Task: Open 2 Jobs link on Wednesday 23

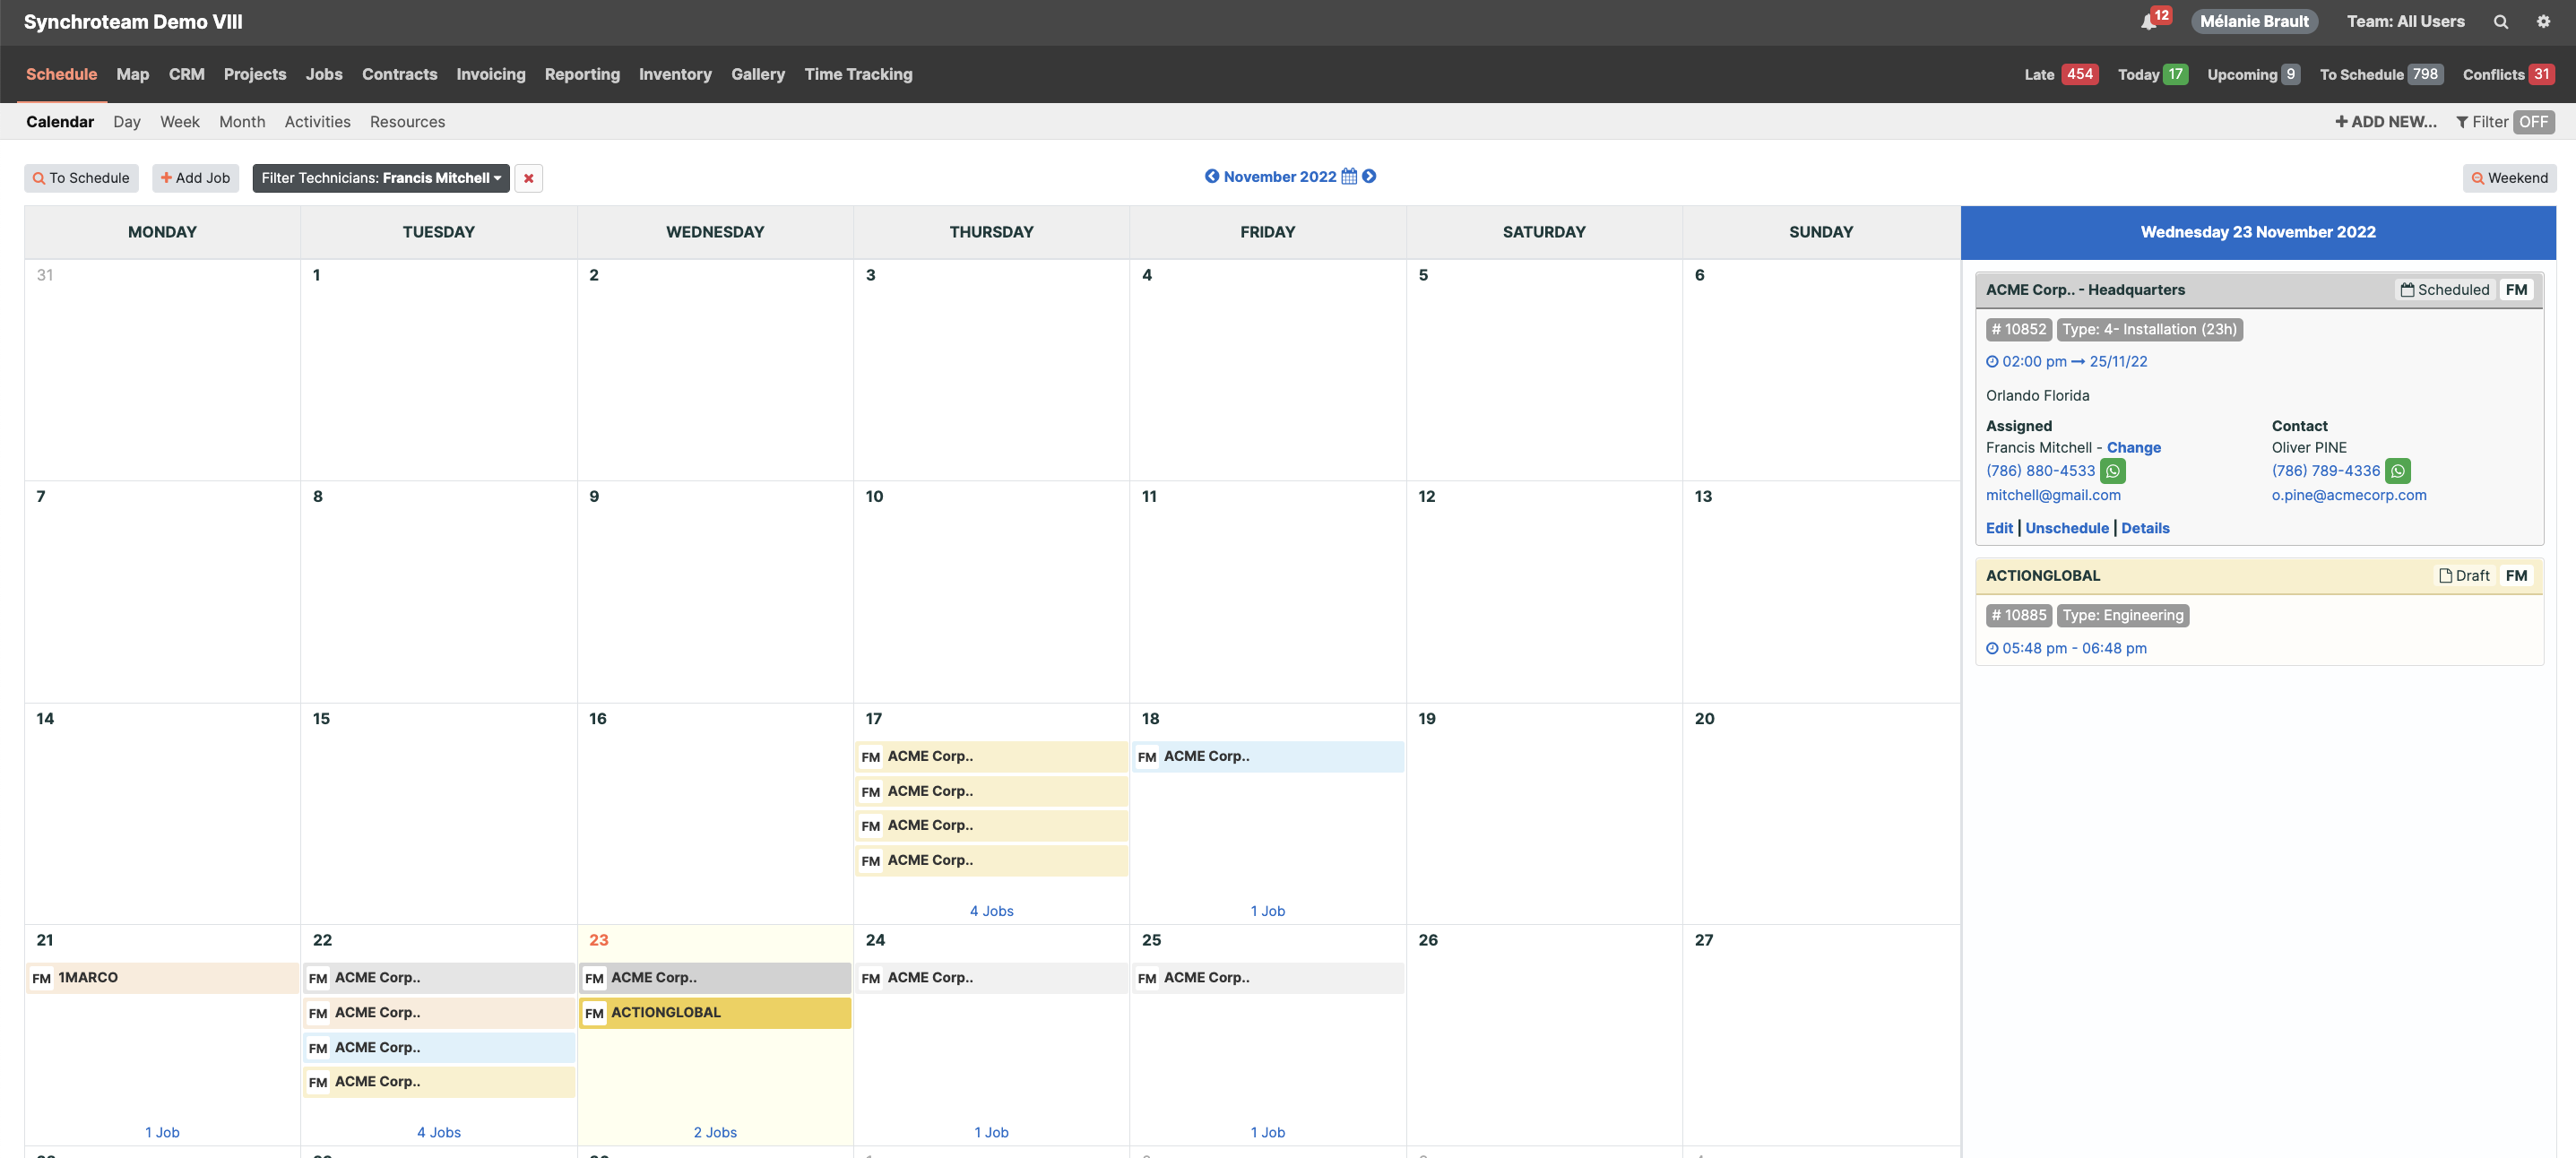Action: (715, 1132)
